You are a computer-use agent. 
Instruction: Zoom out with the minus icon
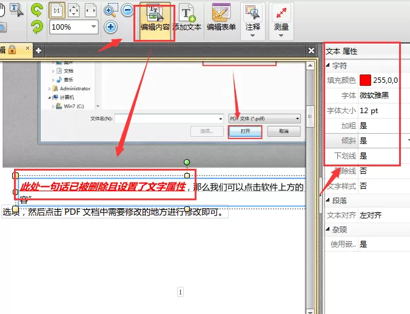pos(127,10)
